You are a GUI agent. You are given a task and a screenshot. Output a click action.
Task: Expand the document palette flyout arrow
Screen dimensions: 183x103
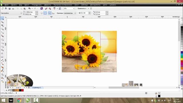tap(6, 90)
